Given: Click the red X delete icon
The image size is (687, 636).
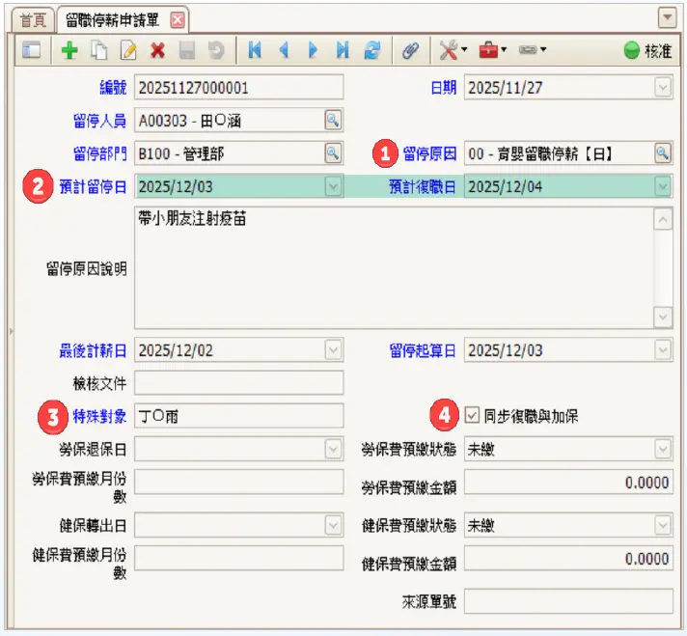Looking at the screenshot, I should [x=157, y=51].
